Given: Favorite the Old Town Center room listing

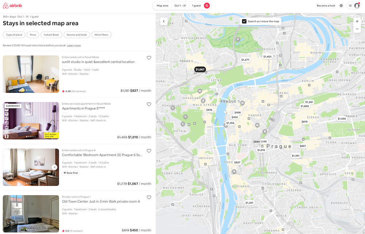Looking at the screenshot, I should pyautogui.click(x=149, y=197).
